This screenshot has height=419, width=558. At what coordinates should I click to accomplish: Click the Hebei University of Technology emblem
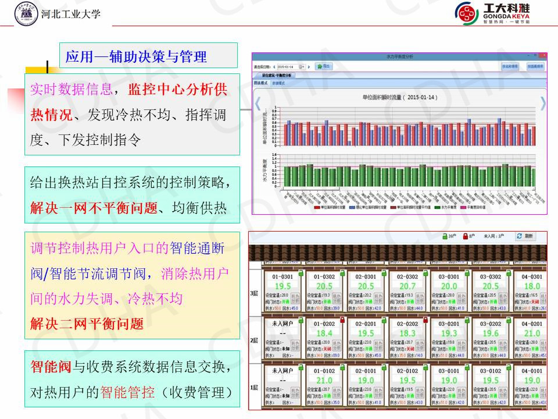click(26, 13)
